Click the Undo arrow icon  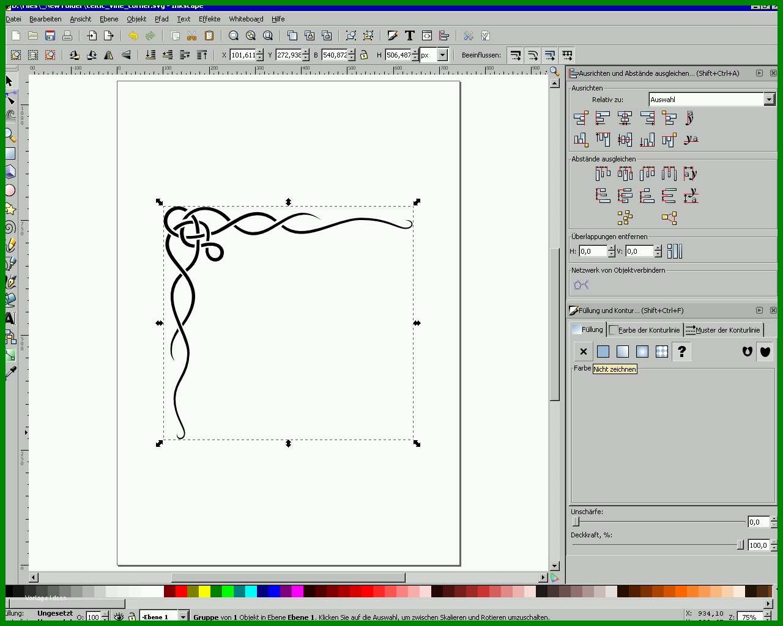[x=133, y=36]
